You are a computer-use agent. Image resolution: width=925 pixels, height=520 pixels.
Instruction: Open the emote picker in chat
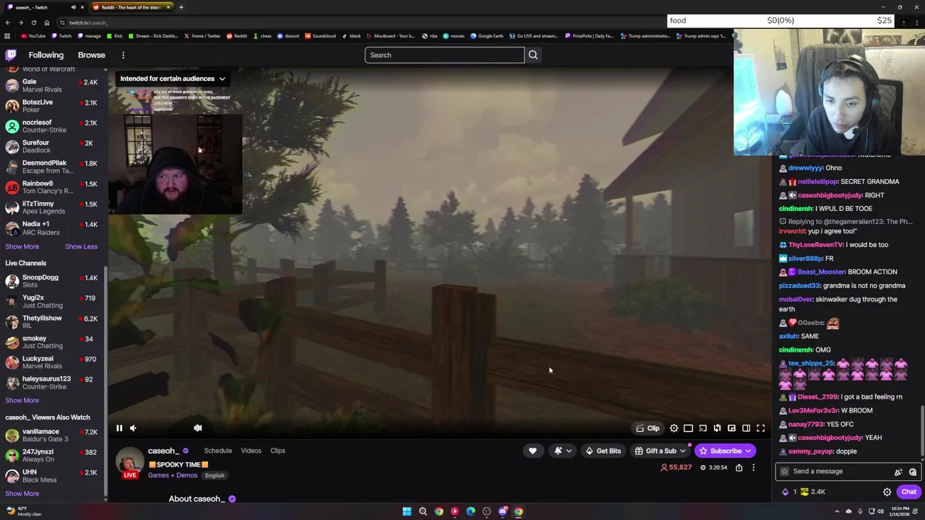(x=913, y=472)
